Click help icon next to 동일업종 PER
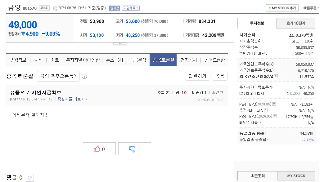 [266, 134]
